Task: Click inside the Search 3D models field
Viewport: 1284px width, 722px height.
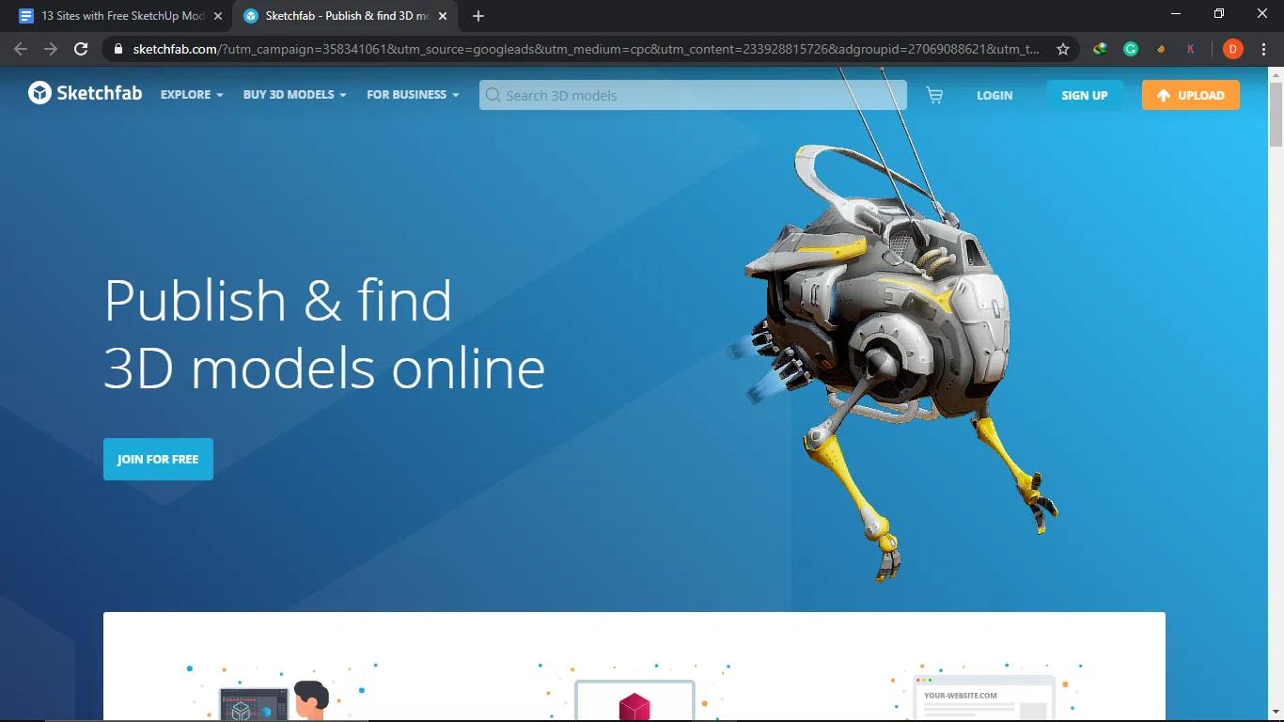Action: point(658,94)
